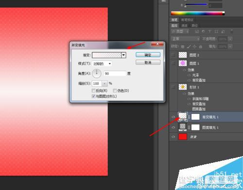The width and height of the screenshot is (243, 190).
Task: Click the color spectrum ramp bar
Action: tap(198, 14)
